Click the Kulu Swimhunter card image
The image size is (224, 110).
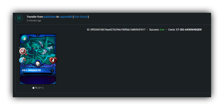point(38,59)
